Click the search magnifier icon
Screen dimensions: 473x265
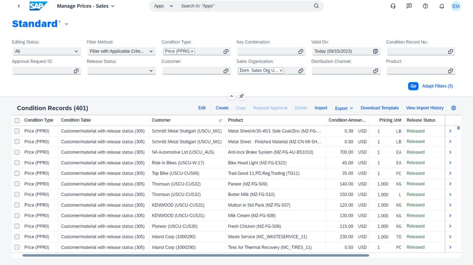tap(316, 6)
